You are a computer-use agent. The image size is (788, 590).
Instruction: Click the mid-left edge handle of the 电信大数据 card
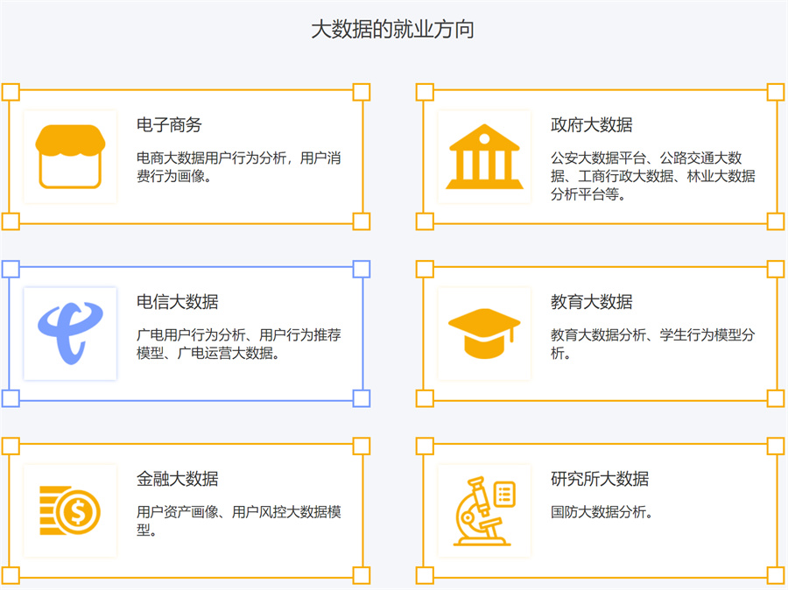pyautogui.click(x=11, y=333)
